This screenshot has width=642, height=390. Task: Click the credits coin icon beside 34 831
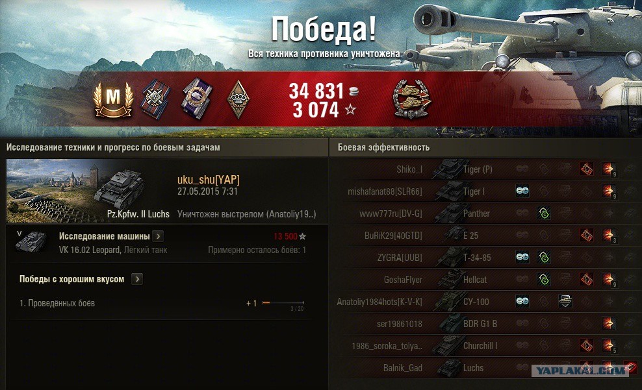point(353,91)
